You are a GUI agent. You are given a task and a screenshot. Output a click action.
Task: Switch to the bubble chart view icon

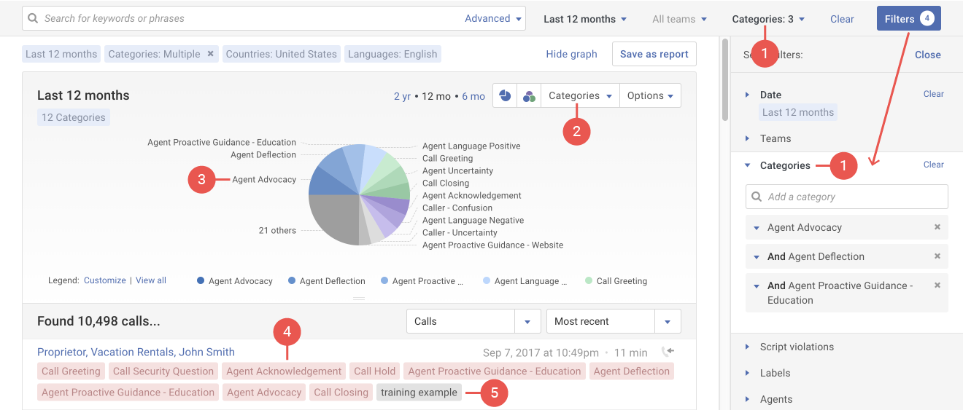[529, 96]
